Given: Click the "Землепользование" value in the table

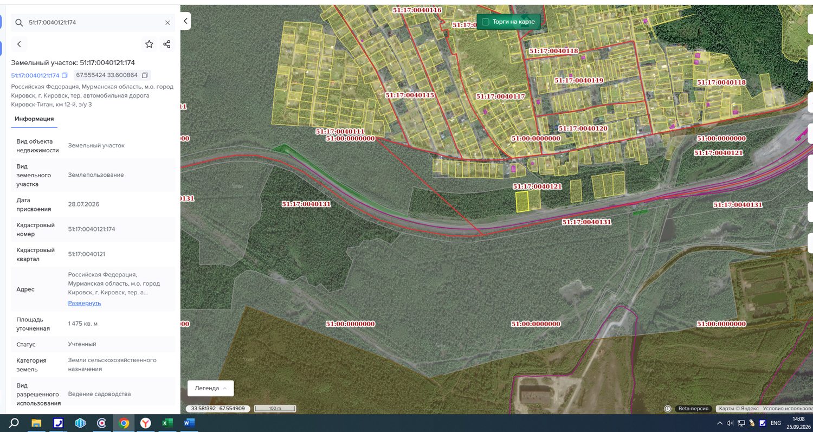Looking at the screenshot, I should [96, 175].
